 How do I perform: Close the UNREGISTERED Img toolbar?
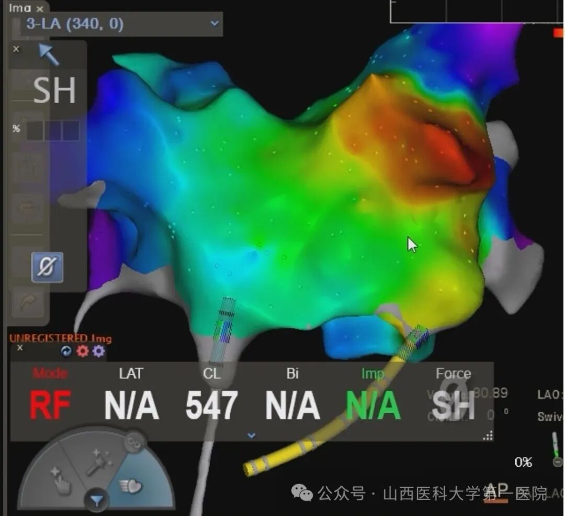click(x=20, y=347)
